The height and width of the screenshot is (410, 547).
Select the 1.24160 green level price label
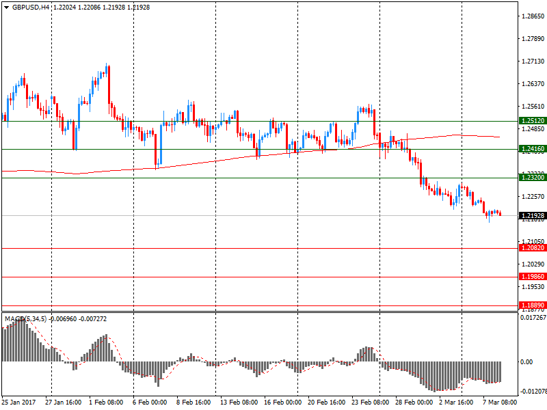533,149
